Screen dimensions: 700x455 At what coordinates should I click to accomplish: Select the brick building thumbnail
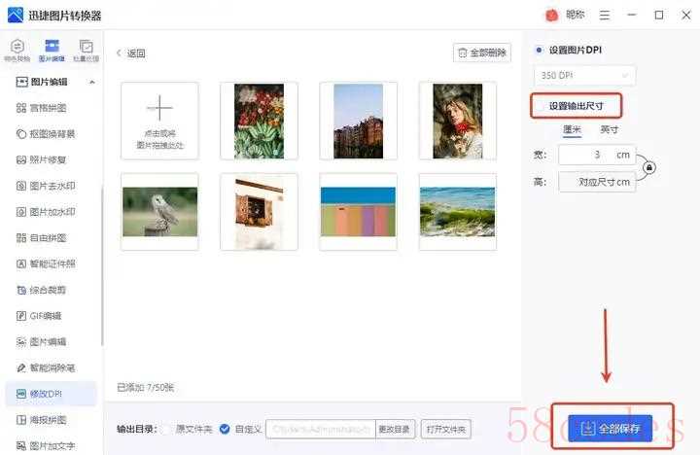358,121
